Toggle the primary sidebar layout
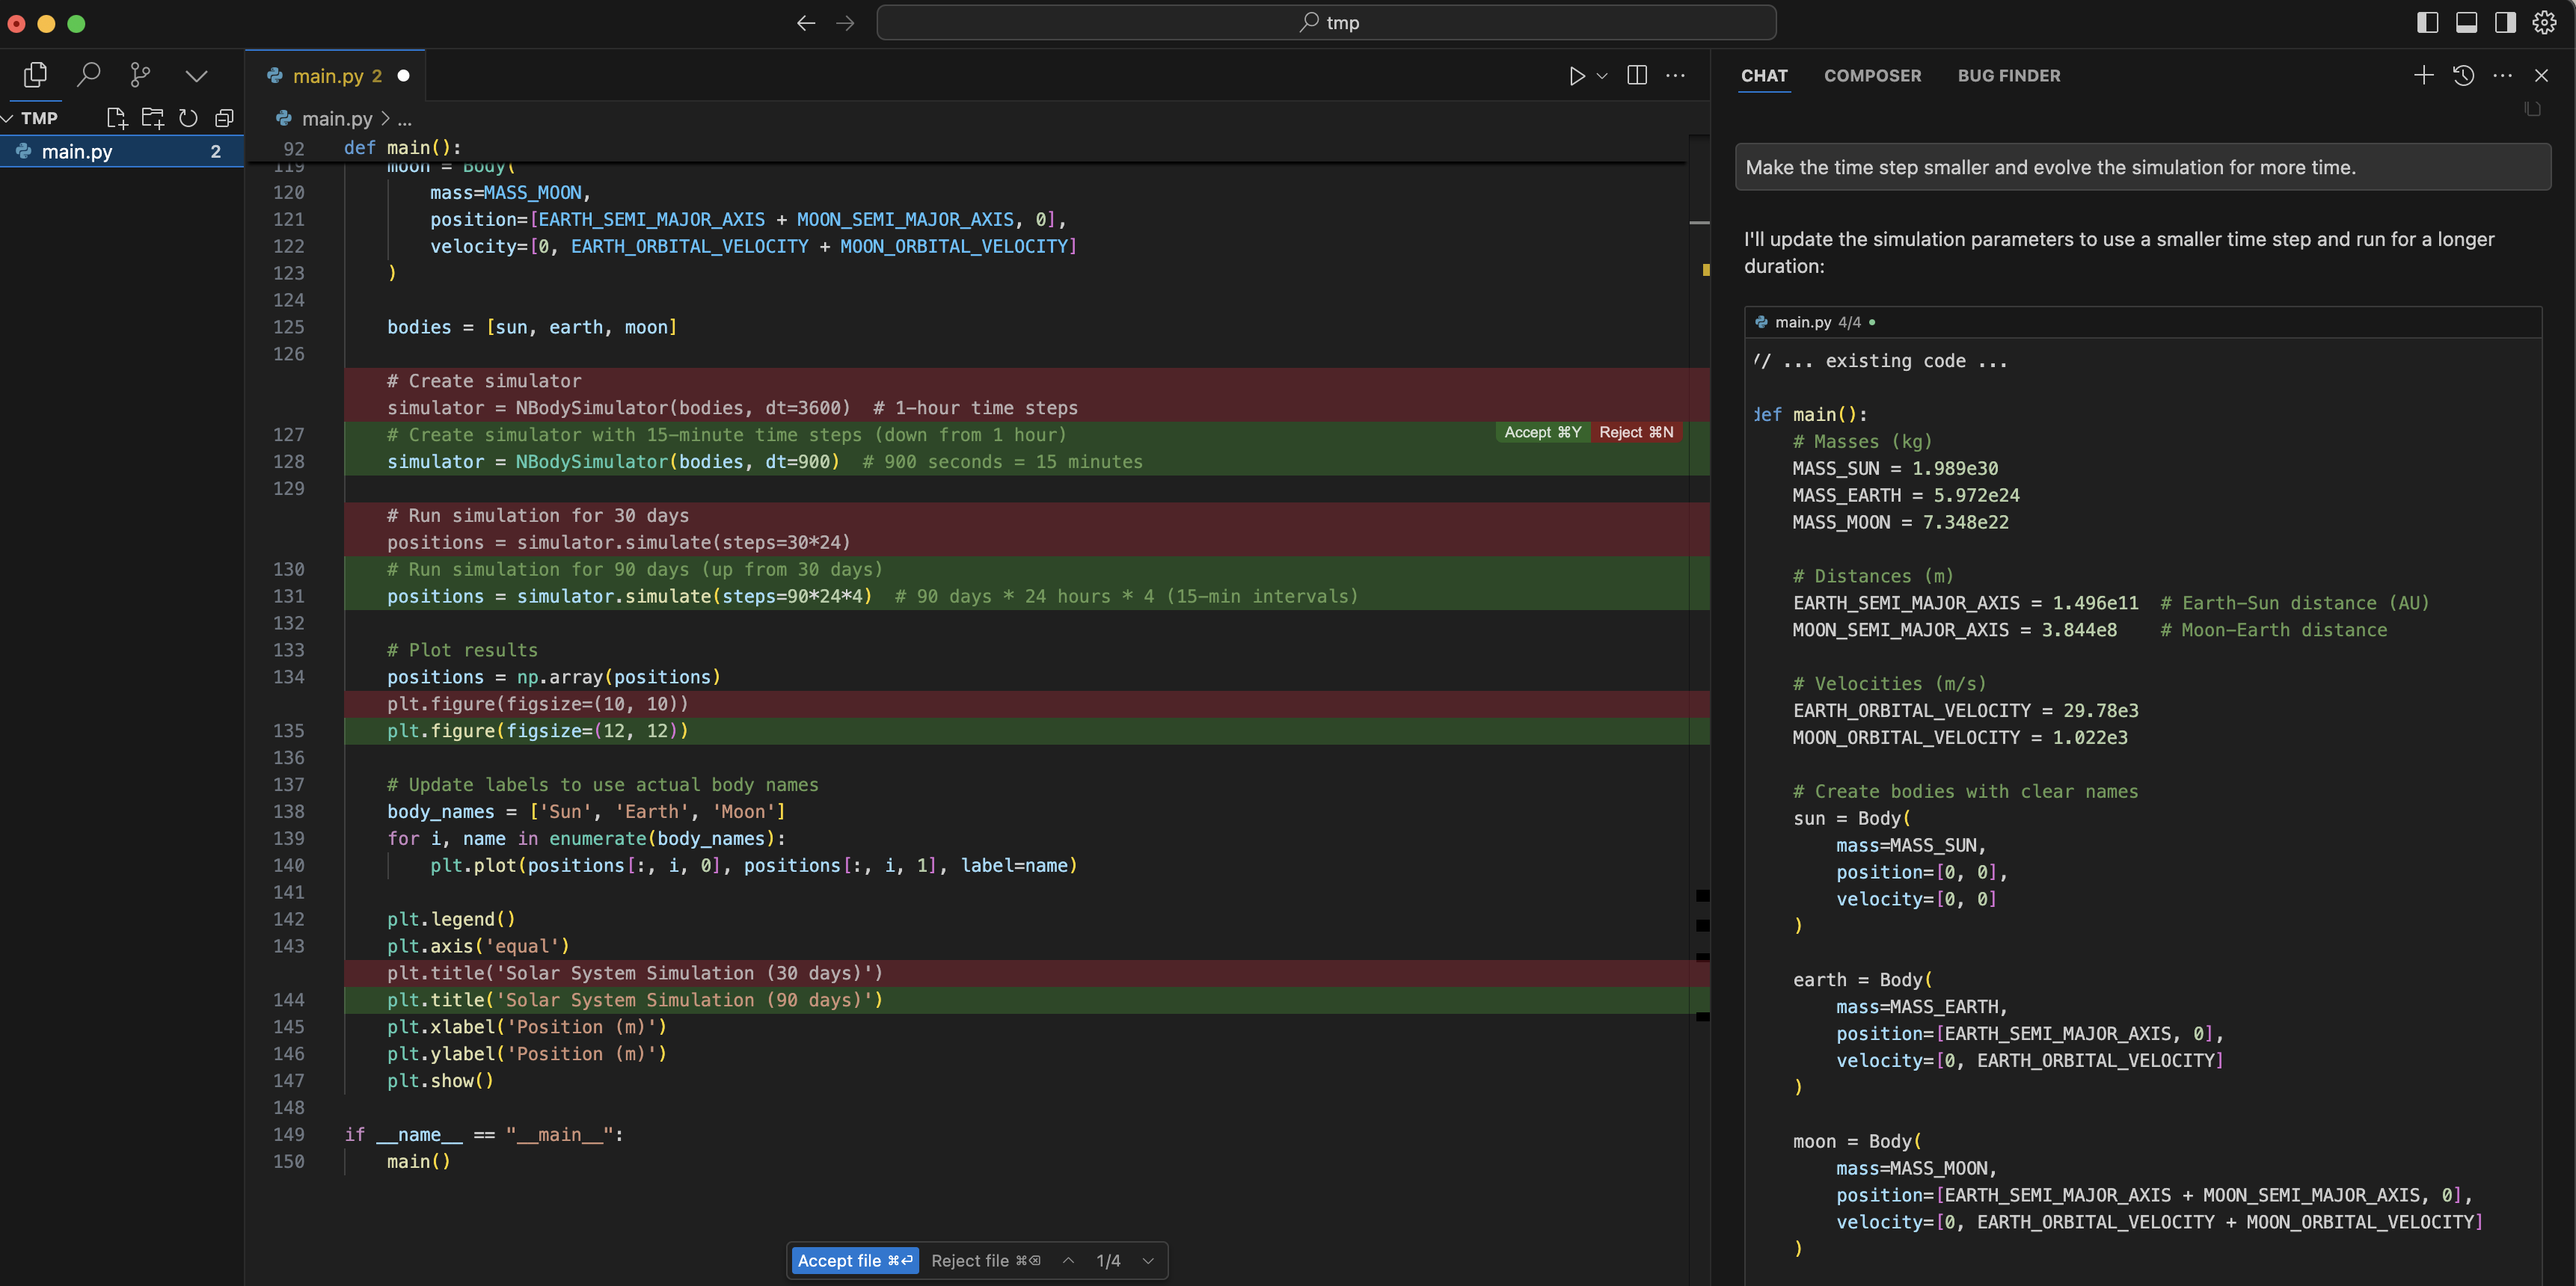Viewport: 2576px width, 1286px height. coord(2427,23)
